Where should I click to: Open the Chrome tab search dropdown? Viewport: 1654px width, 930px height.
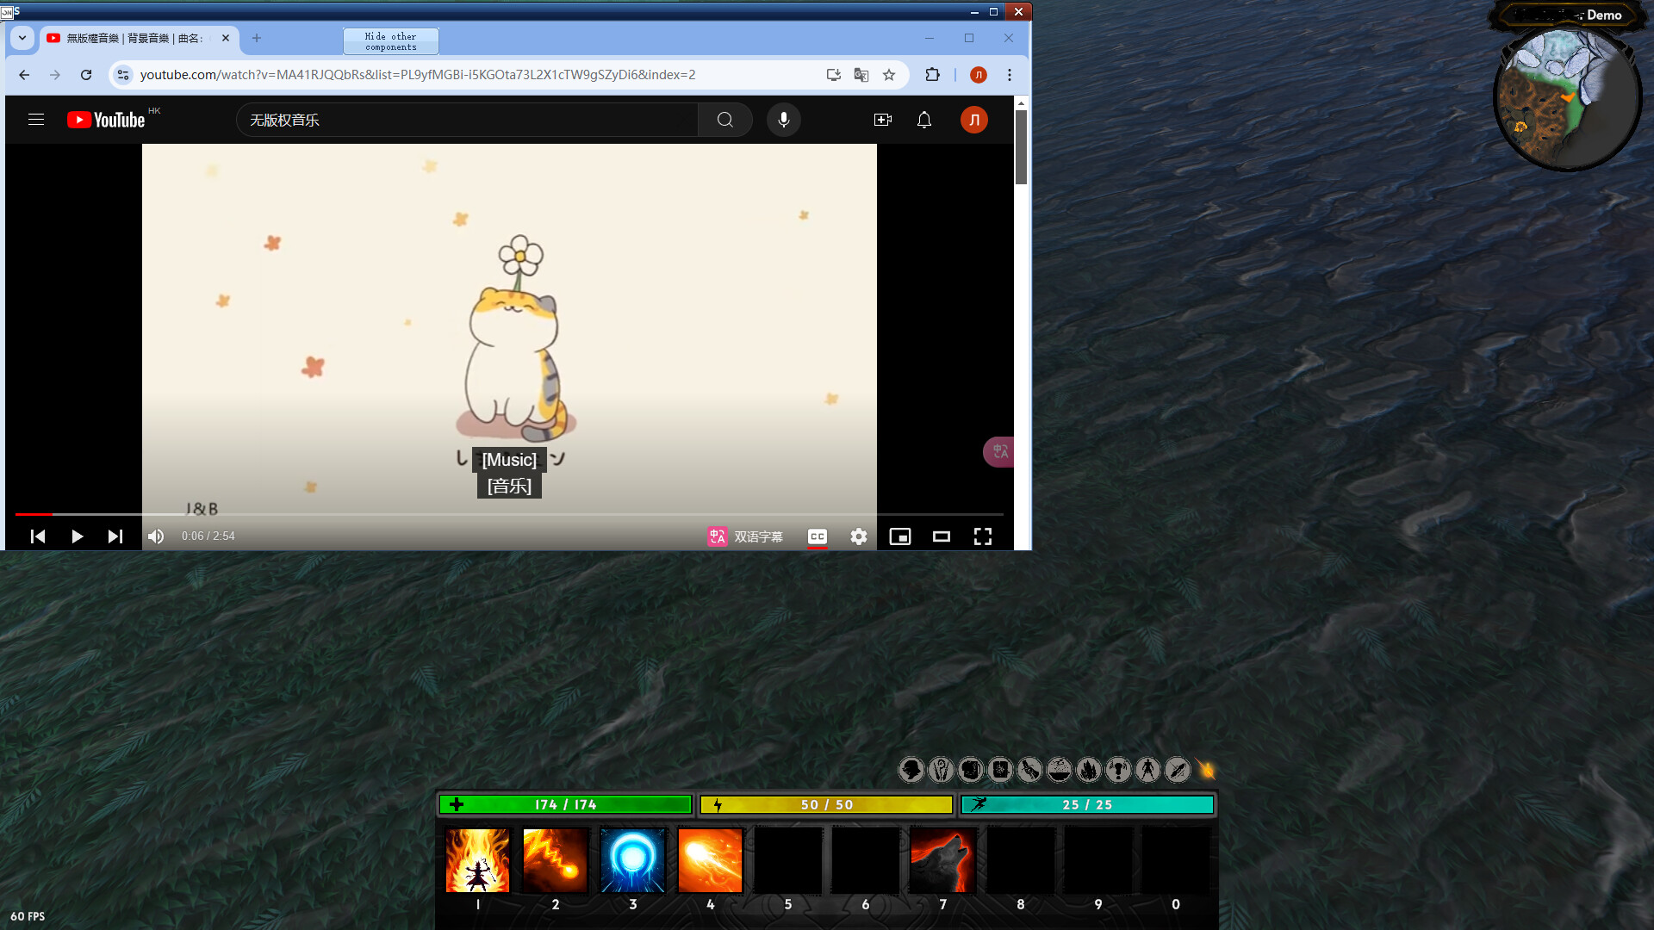(x=22, y=38)
